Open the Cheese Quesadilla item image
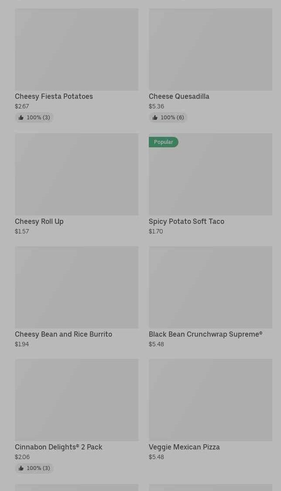281x491 pixels. (210, 49)
